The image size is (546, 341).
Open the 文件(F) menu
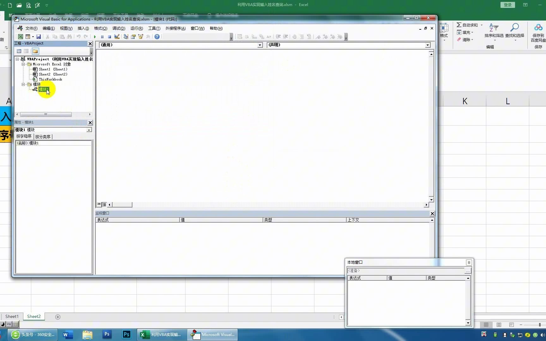pyautogui.click(x=31, y=28)
